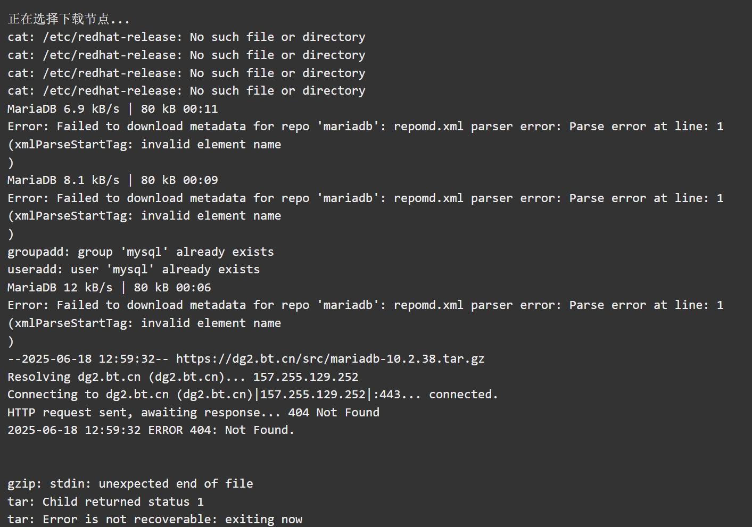This screenshot has height=527, width=752.
Task: Click the gzip unexpected end of file line
Action: (x=130, y=484)
